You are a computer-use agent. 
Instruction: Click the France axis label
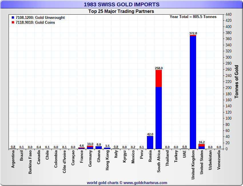pos(81,157)
